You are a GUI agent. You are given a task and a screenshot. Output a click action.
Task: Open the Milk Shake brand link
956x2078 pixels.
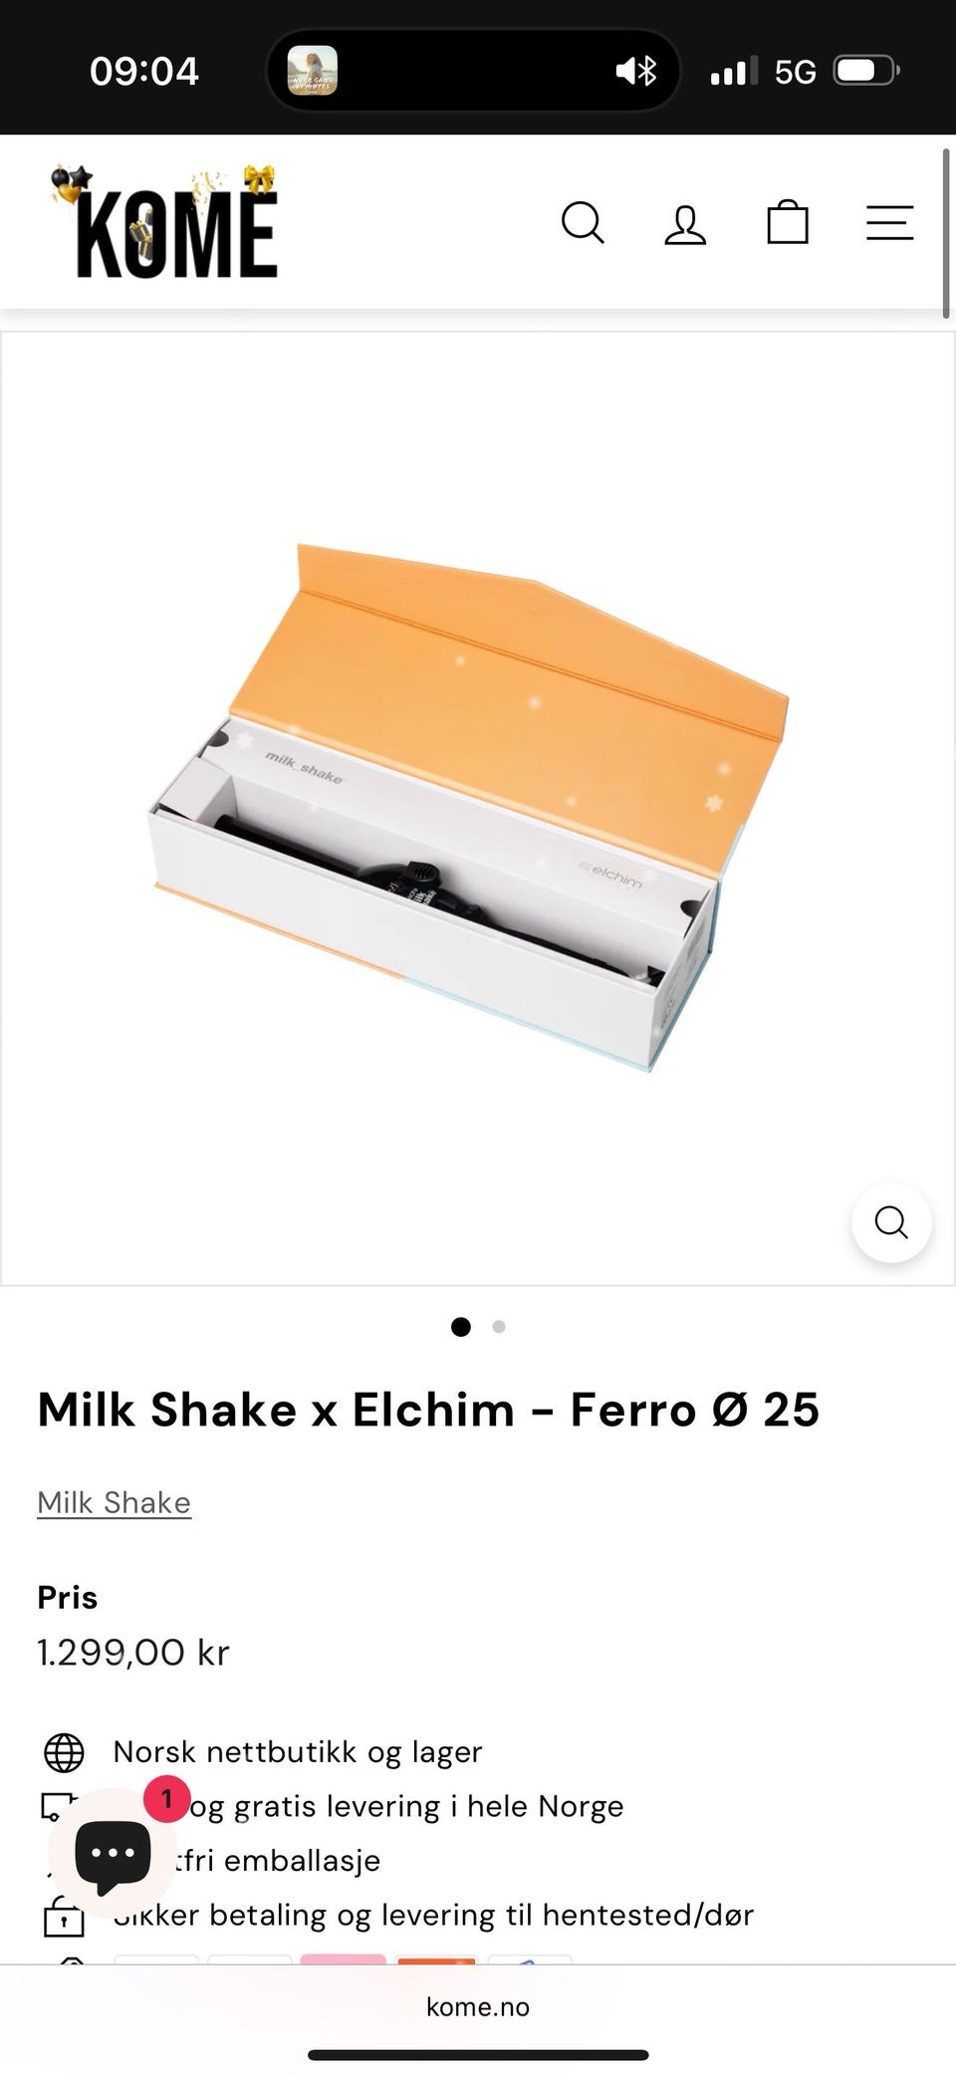(114, 1502)
